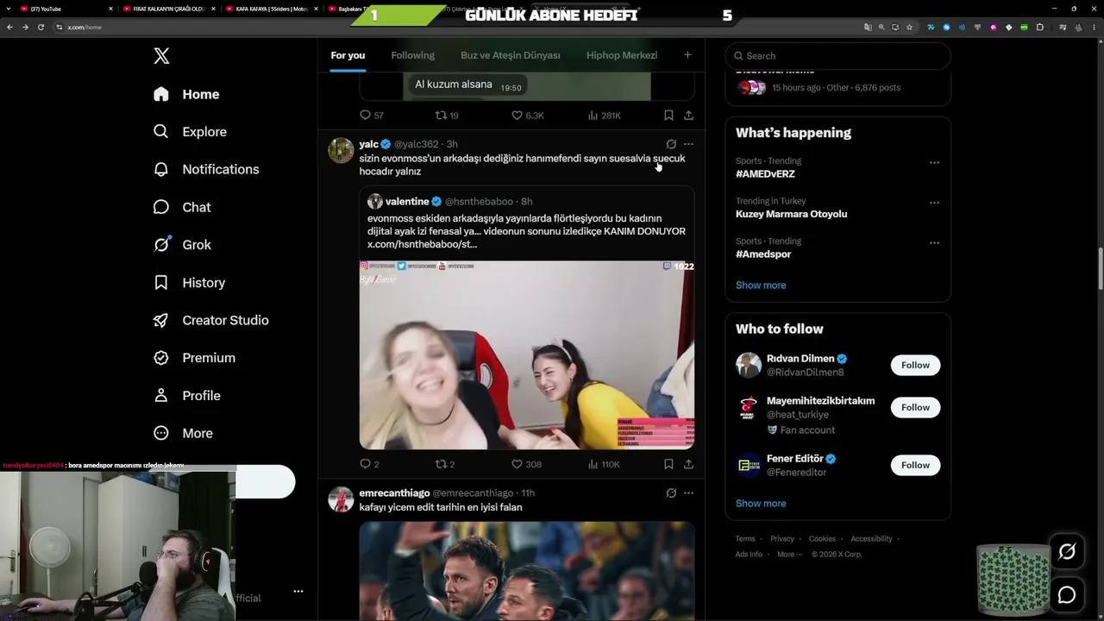Repost the post with 19 reposts
Screen dimensions: 1104x621
tap(447, 116)
